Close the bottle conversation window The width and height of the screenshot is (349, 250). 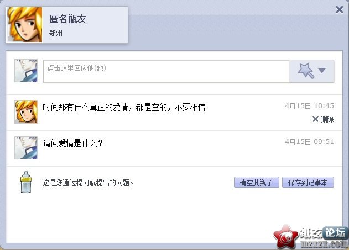coord(339,9)
